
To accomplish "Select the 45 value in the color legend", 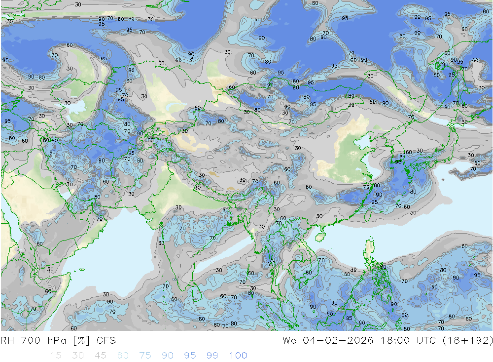I will click(x=100, y=356).
